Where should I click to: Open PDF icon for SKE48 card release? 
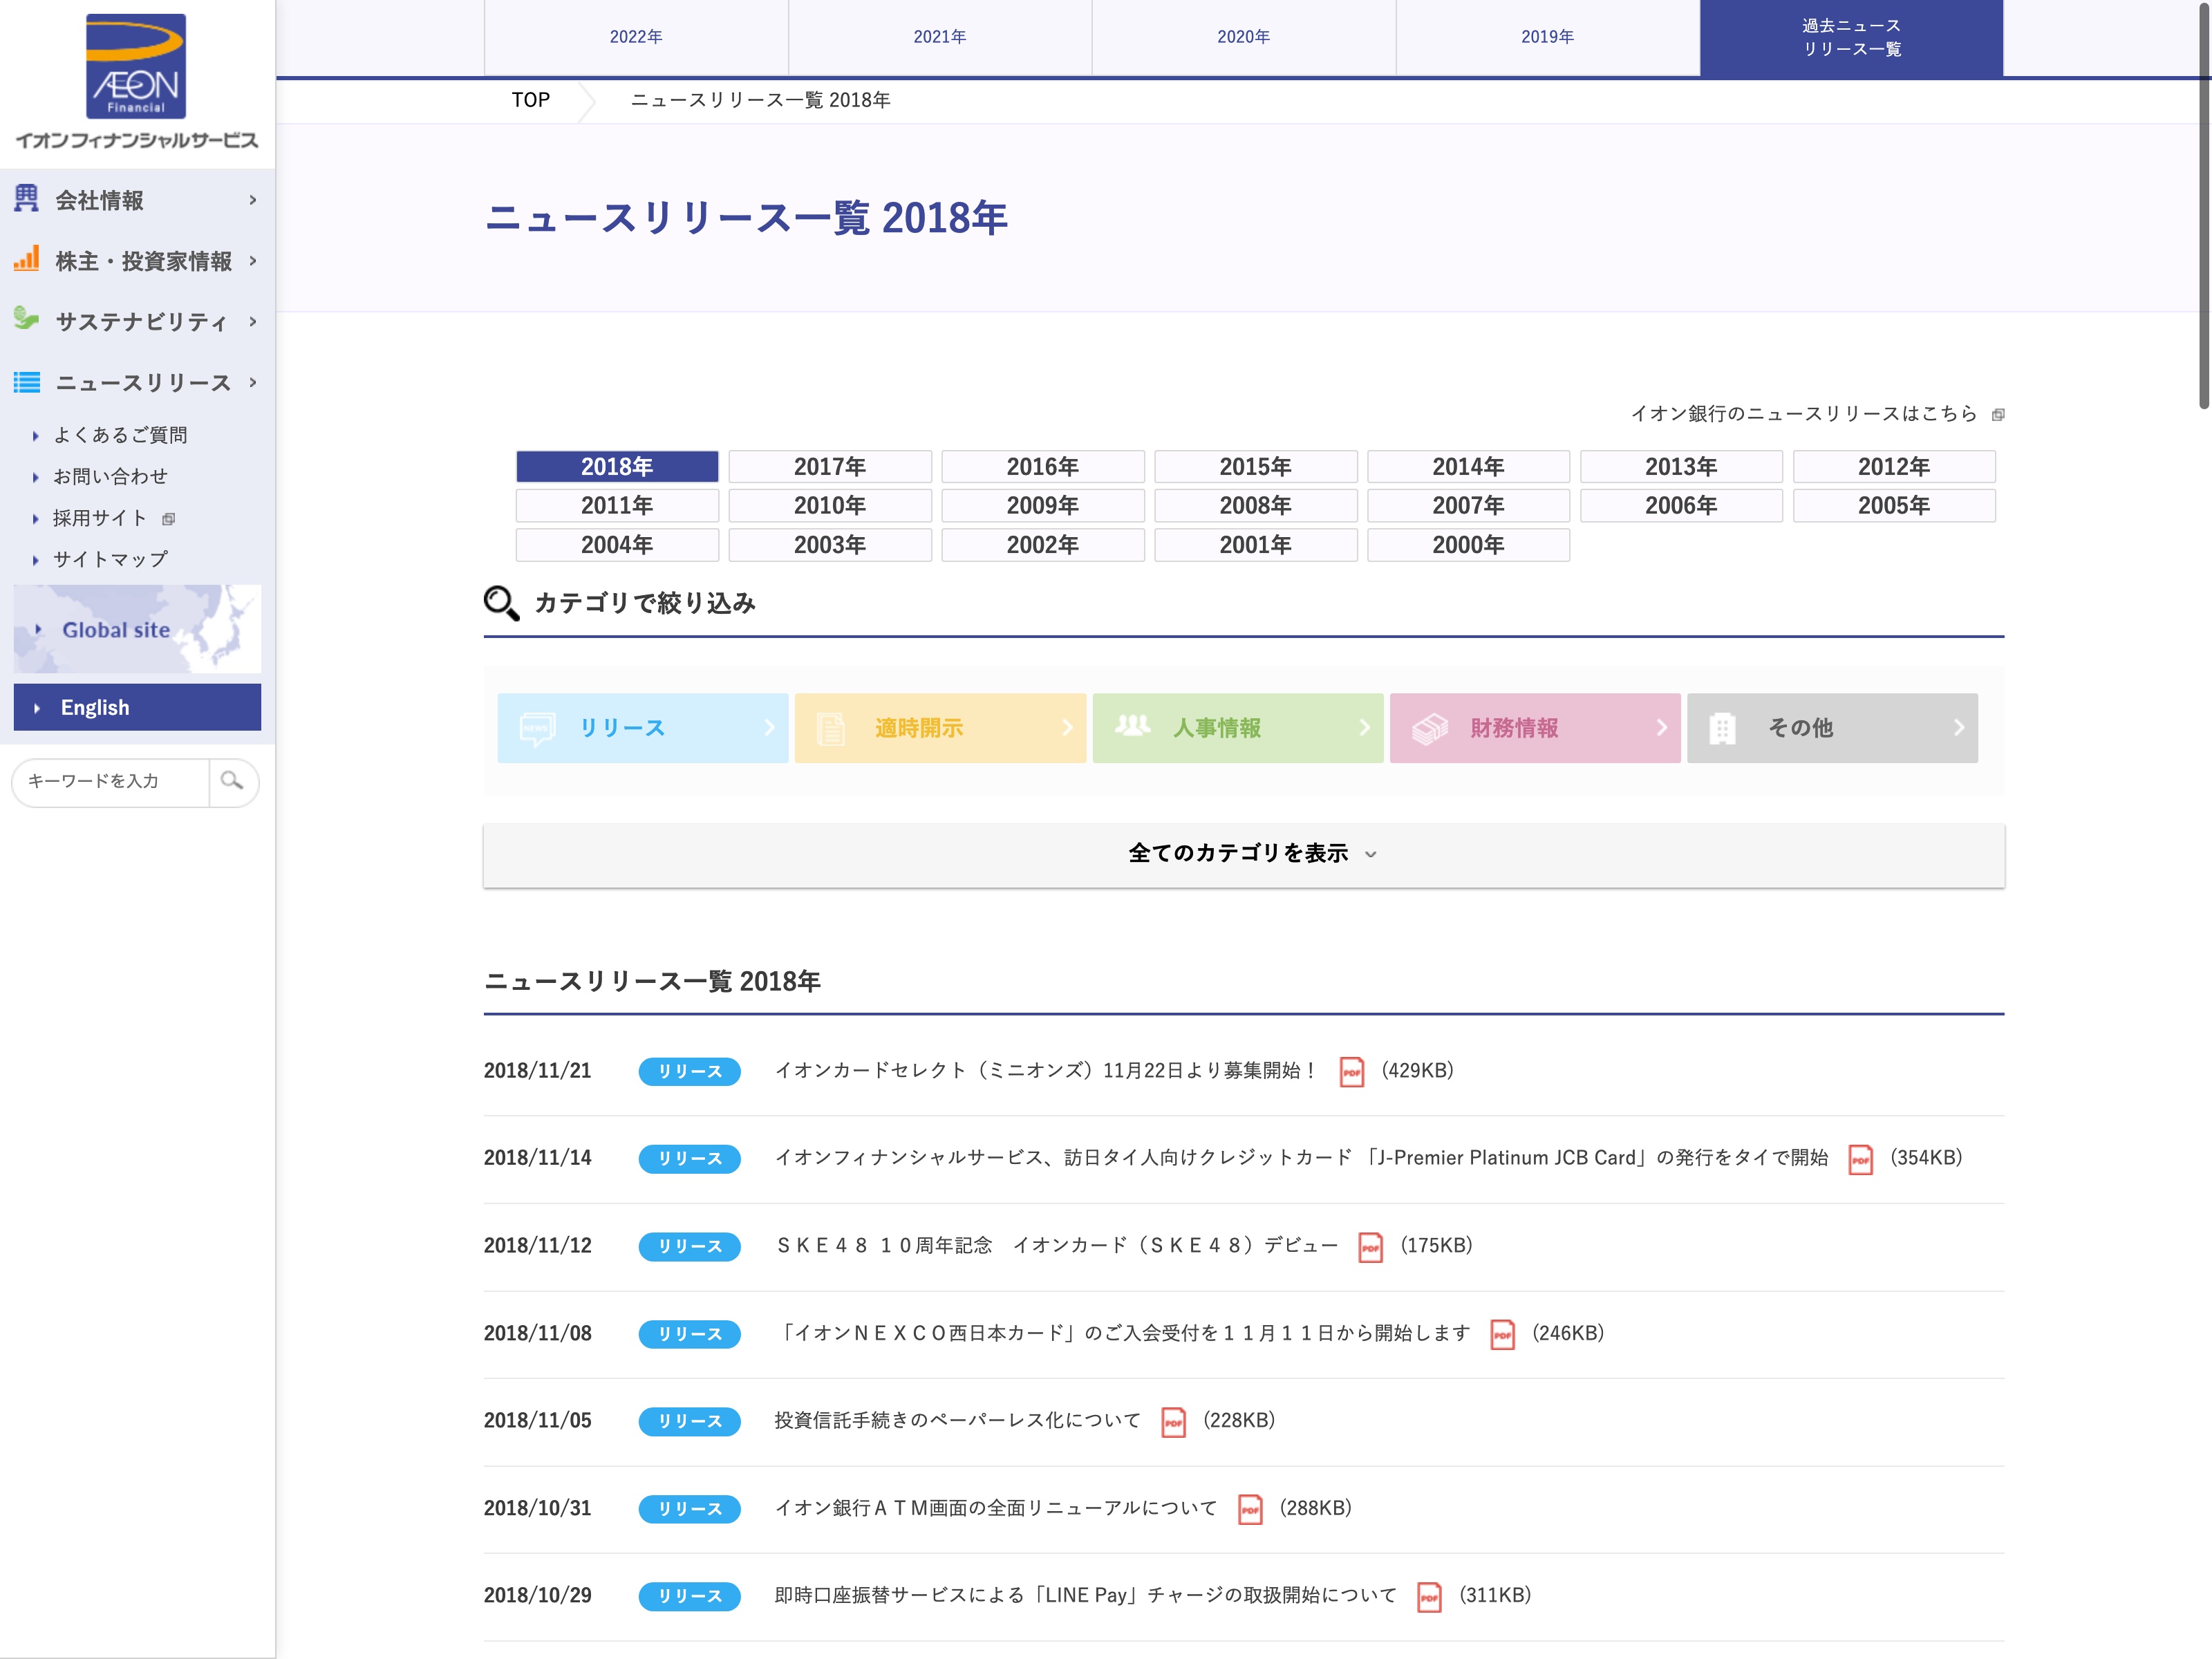click(x=1370, y=1247)
